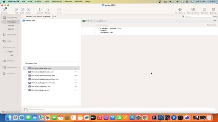Screen dimensions: 218x122
Task: Click the Push toolbar icon
Action: [x=22, y=9]
